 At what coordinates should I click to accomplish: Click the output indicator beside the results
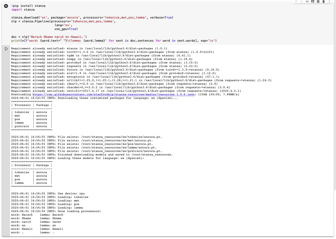tap(6, 49)
